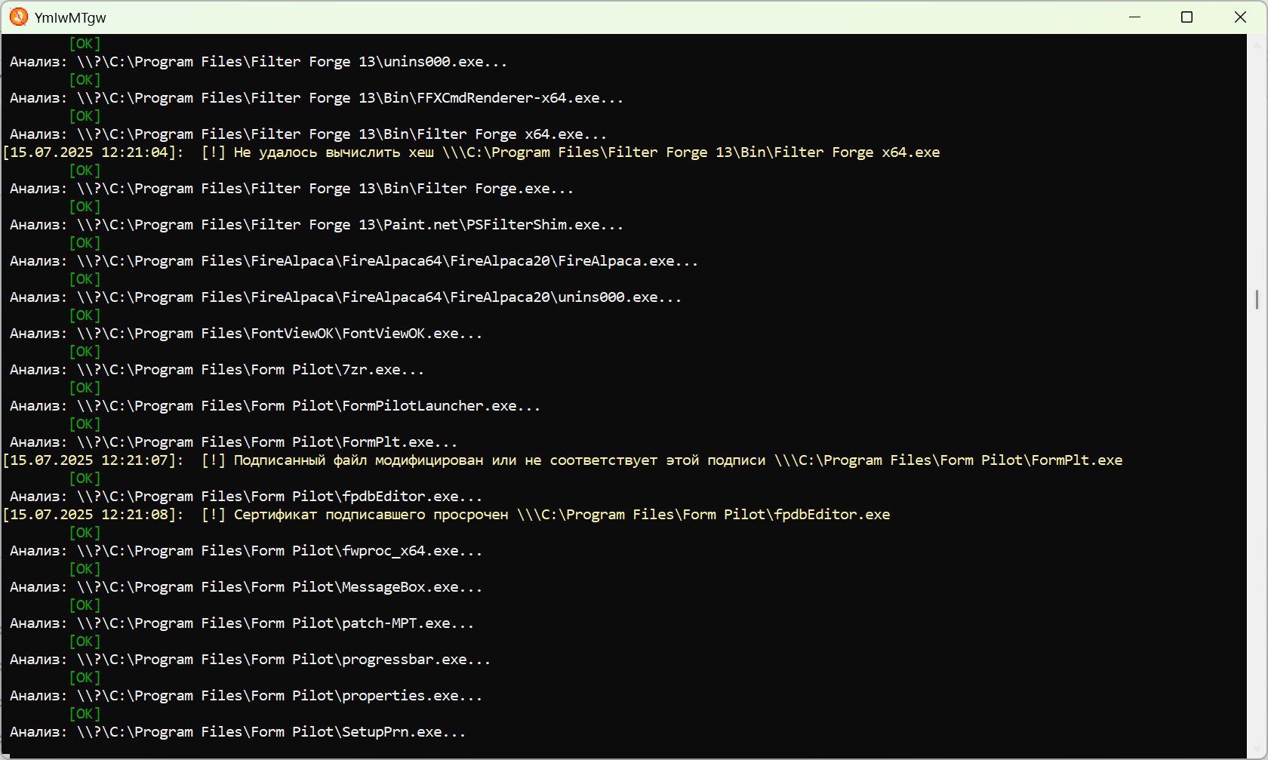Click the hash computation failure warning line

point(472,152)
